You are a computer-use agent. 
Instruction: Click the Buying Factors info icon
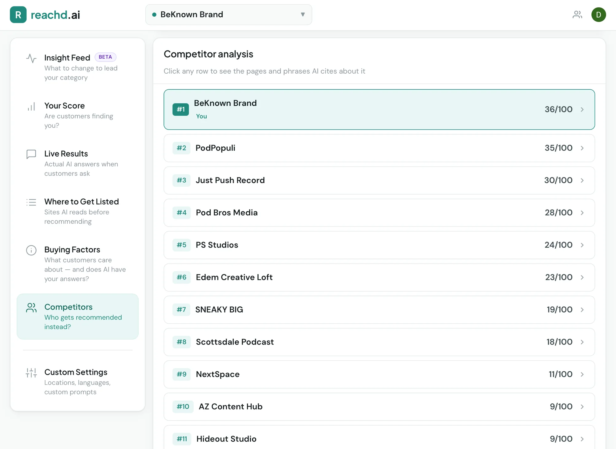click(x=31, y=250)
